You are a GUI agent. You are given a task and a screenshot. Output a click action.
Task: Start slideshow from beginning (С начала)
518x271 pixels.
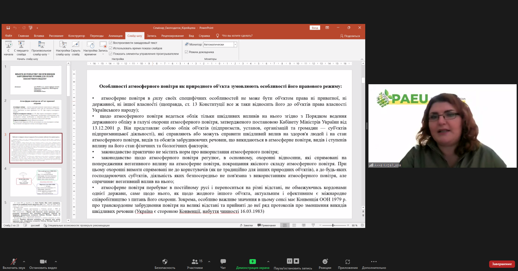(9, 45)
